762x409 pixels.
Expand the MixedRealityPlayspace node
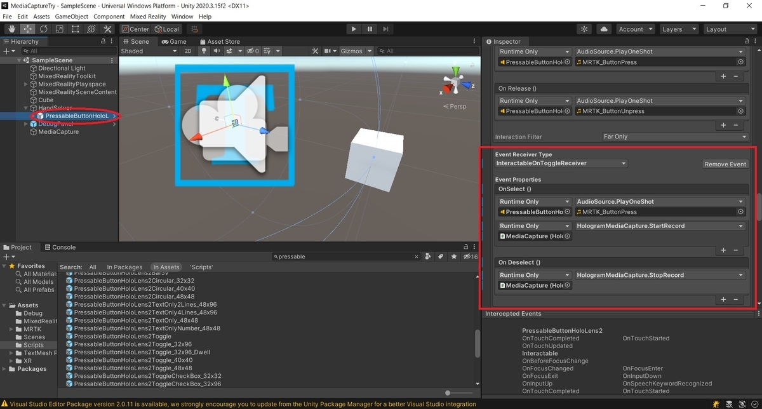click(x=26, y=84)
